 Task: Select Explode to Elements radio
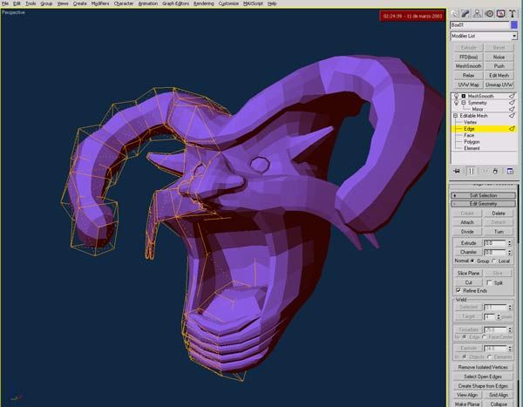click(489, 357)
